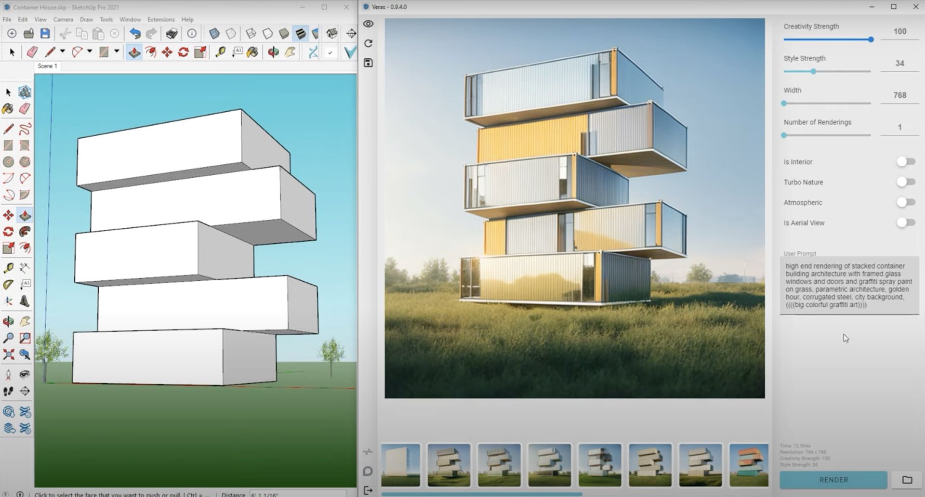Expand the Line tool dropdown arrow
The width and height of the screenshot is (925, 497).
coord(63,52)
